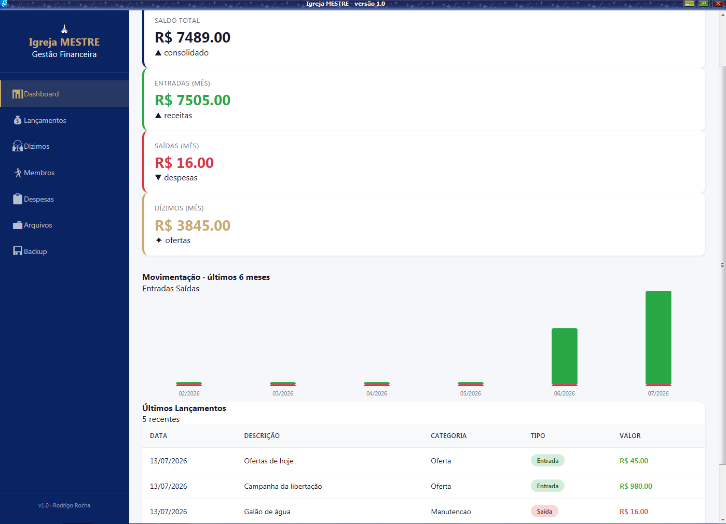Click the Lançamentos money bag icon
The width and height of the screenshot is (726, 524).
tap(18, 120)
